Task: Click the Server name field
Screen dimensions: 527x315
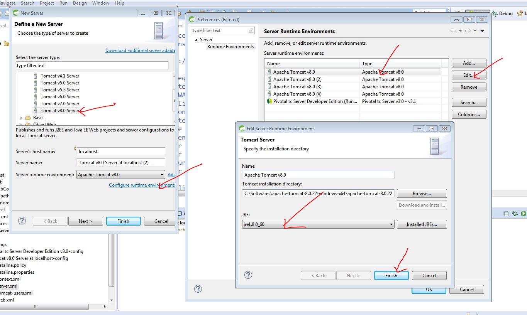Action: click(121, 163)
